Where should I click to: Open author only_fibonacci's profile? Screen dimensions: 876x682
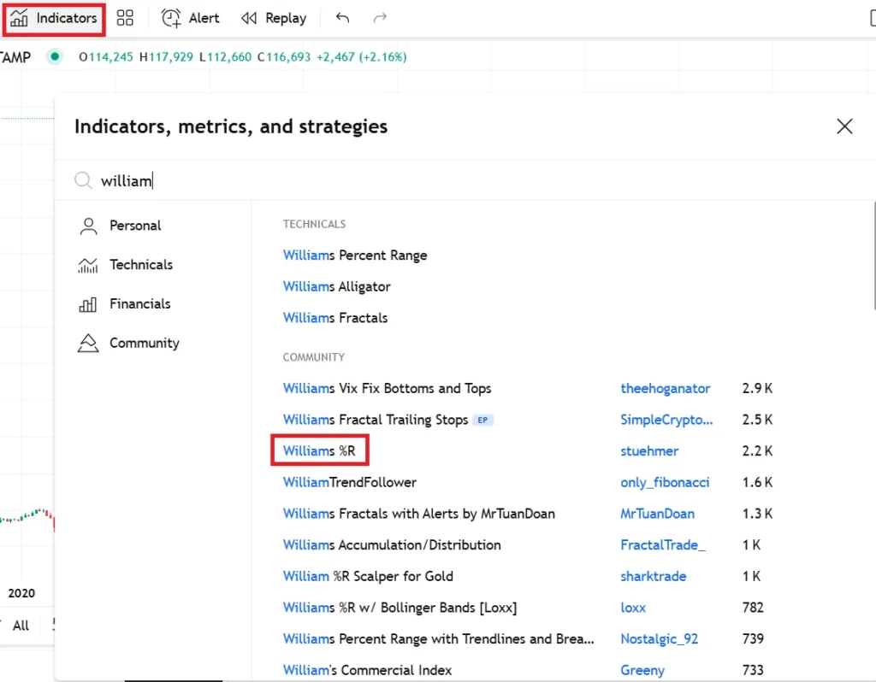665,482
